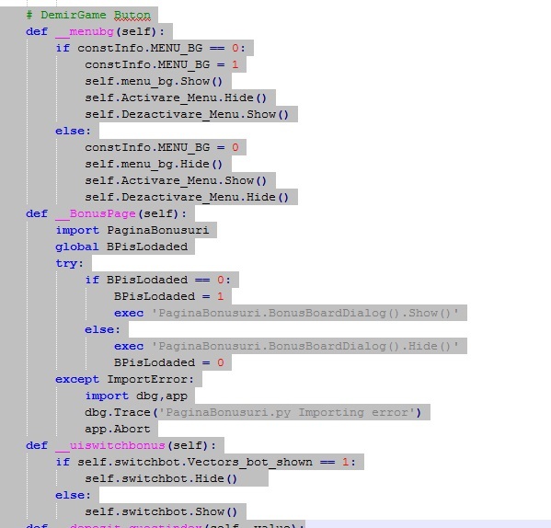The width and height of the screenshot is (551, 528).
Task: Click the BonusBoardDialog().Hide() string
Action: click(305, 346)
